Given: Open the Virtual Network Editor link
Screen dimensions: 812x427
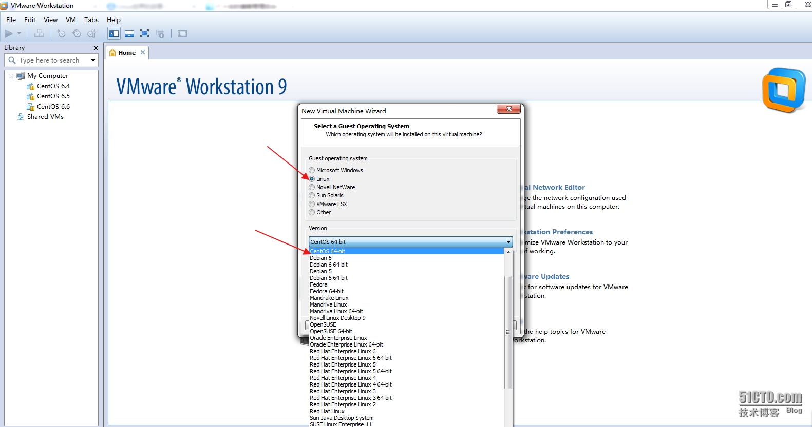Looking at the screenshot, I should pos(555,188).
